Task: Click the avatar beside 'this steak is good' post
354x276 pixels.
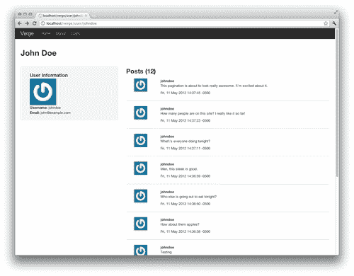Action: coord(141,168)
